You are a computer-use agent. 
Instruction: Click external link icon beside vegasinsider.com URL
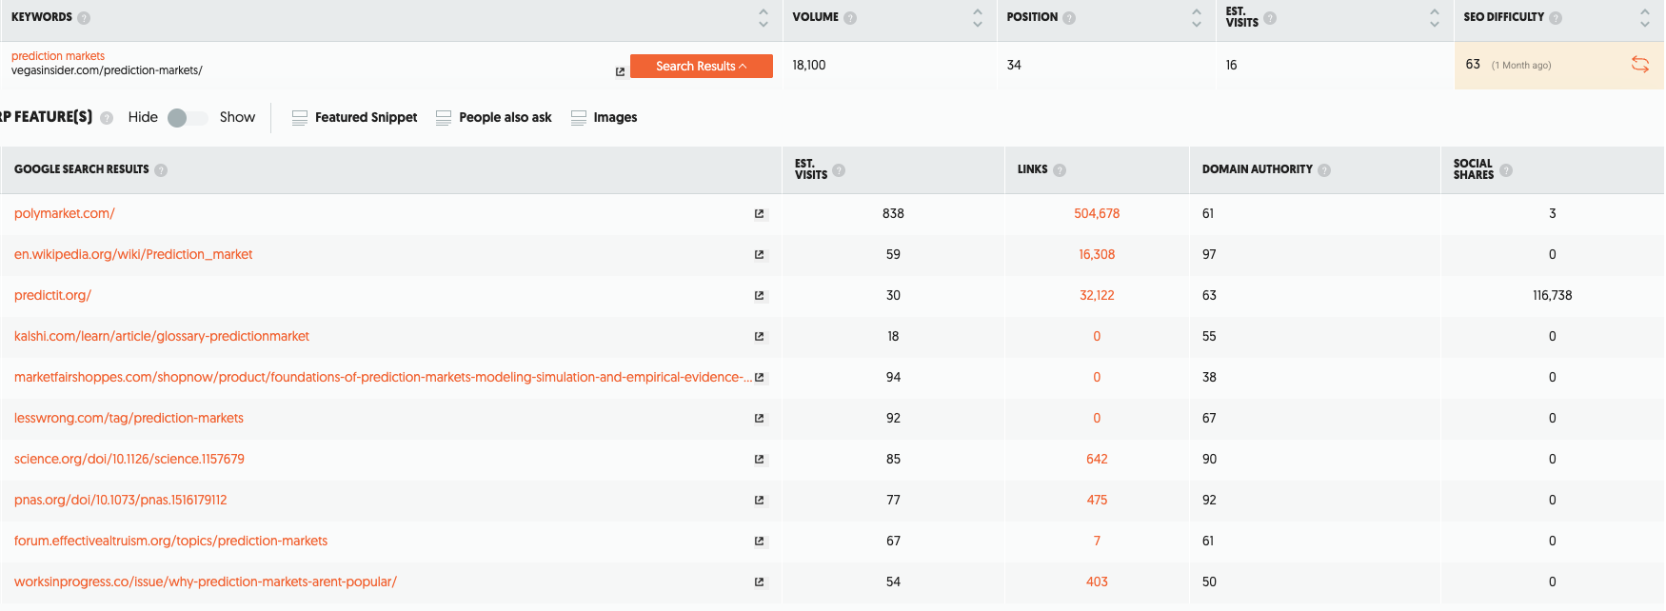(x=620, y=71)
